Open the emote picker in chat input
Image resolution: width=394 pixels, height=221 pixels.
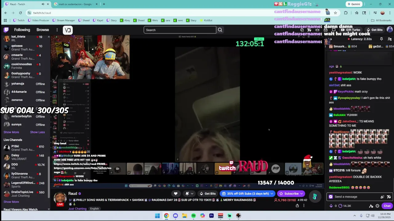[x=389, y=197]
